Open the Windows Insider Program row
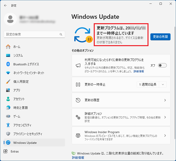Viewport: 176px width, 161px height. pos(121,136)
